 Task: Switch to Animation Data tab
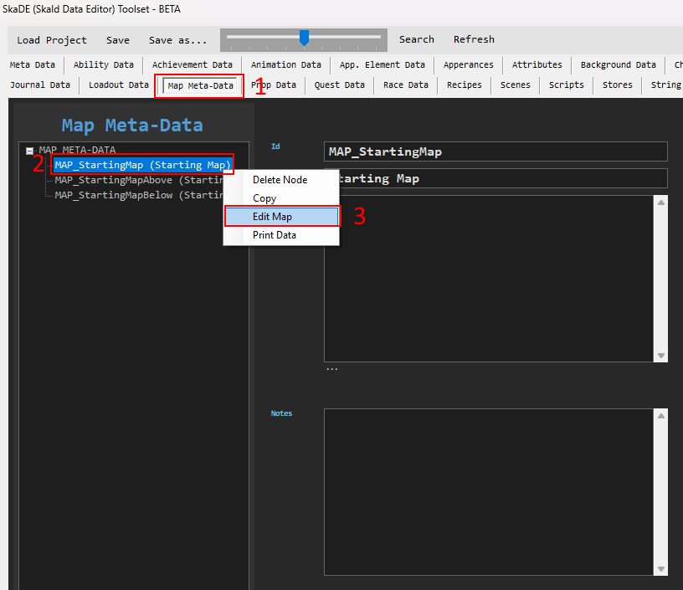(x=285, y=65)
